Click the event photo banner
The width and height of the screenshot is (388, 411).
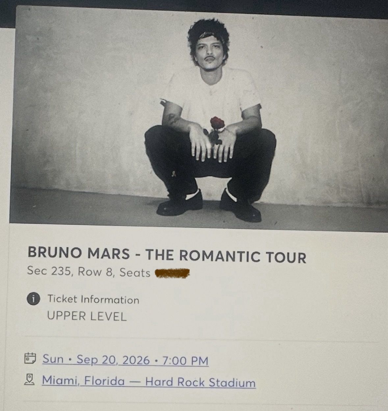coord(199,119)
